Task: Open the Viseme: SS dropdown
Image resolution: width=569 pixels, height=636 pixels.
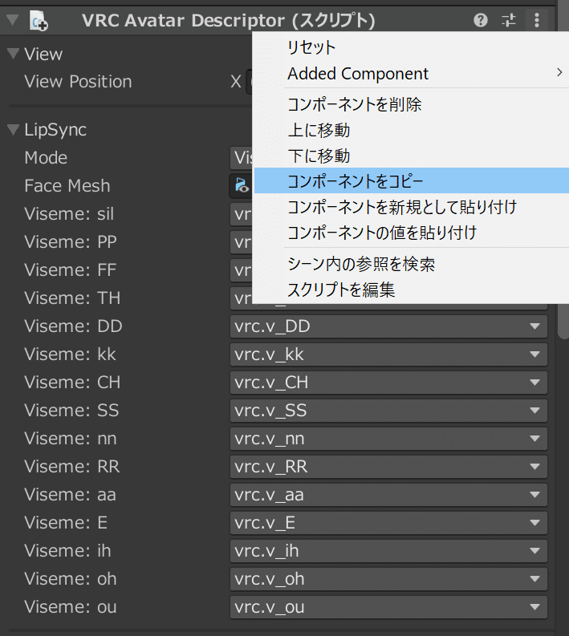Action: coord(388,410)
